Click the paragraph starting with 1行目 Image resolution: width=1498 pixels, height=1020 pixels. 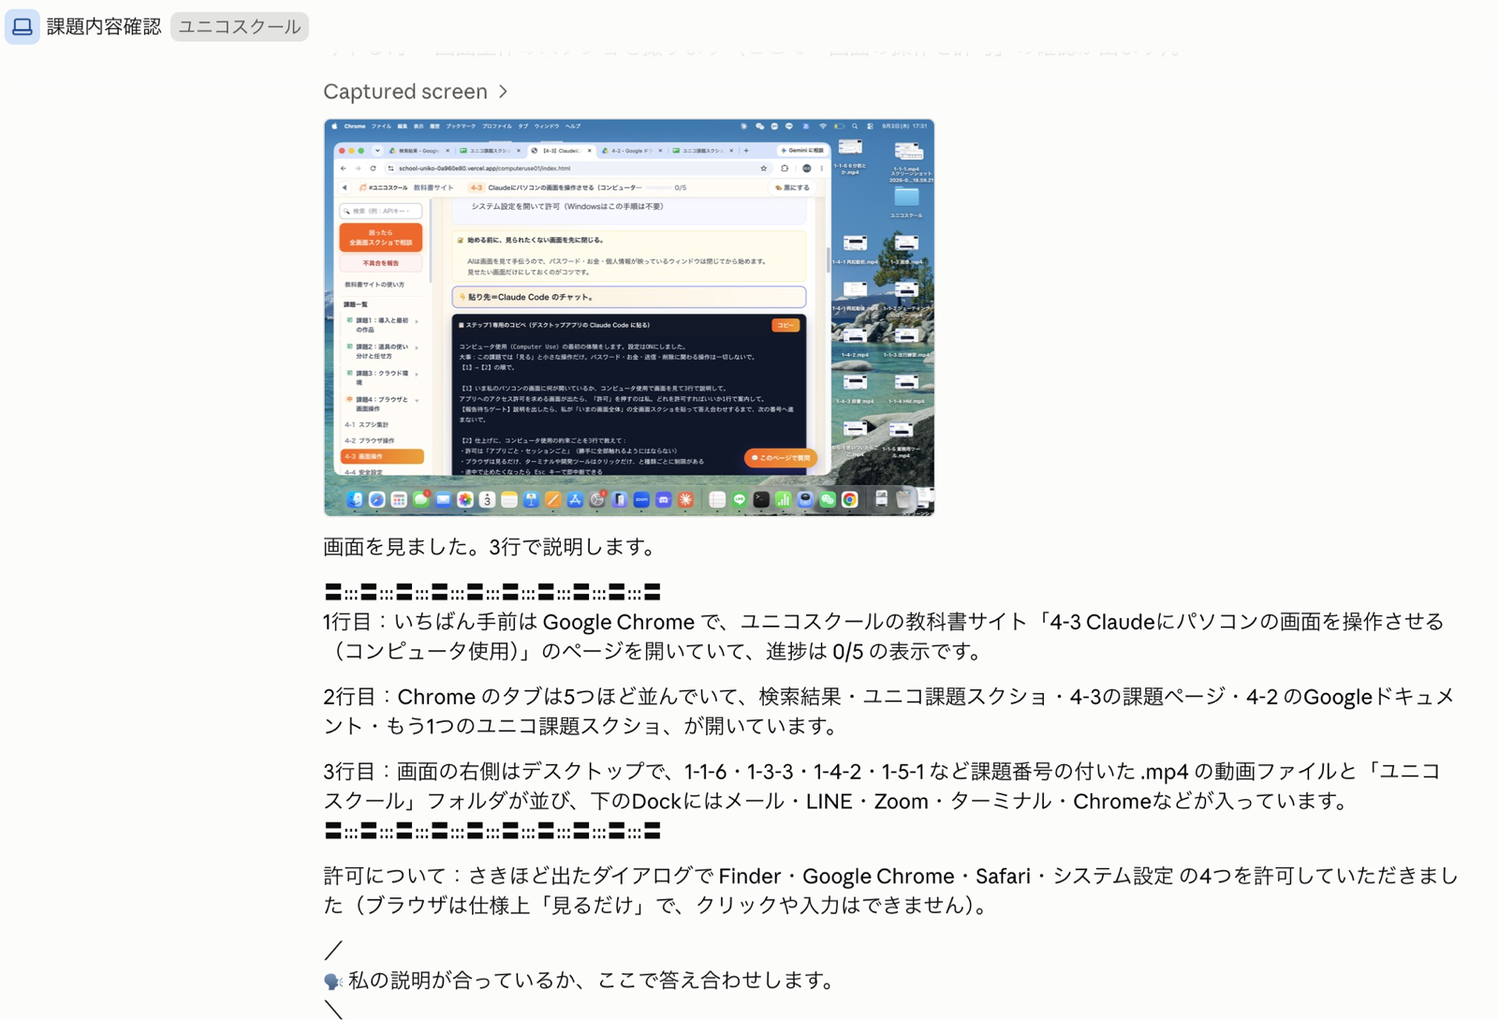click(x=884, y=636)
